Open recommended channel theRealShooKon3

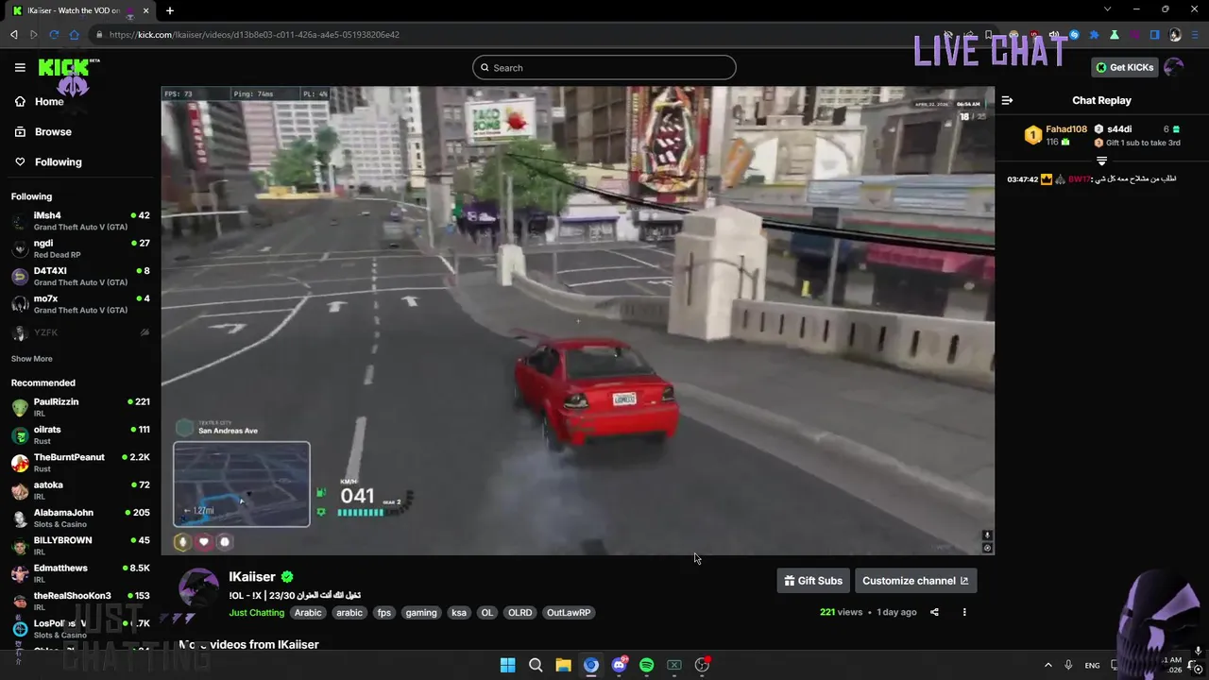[x=80, y=601]
